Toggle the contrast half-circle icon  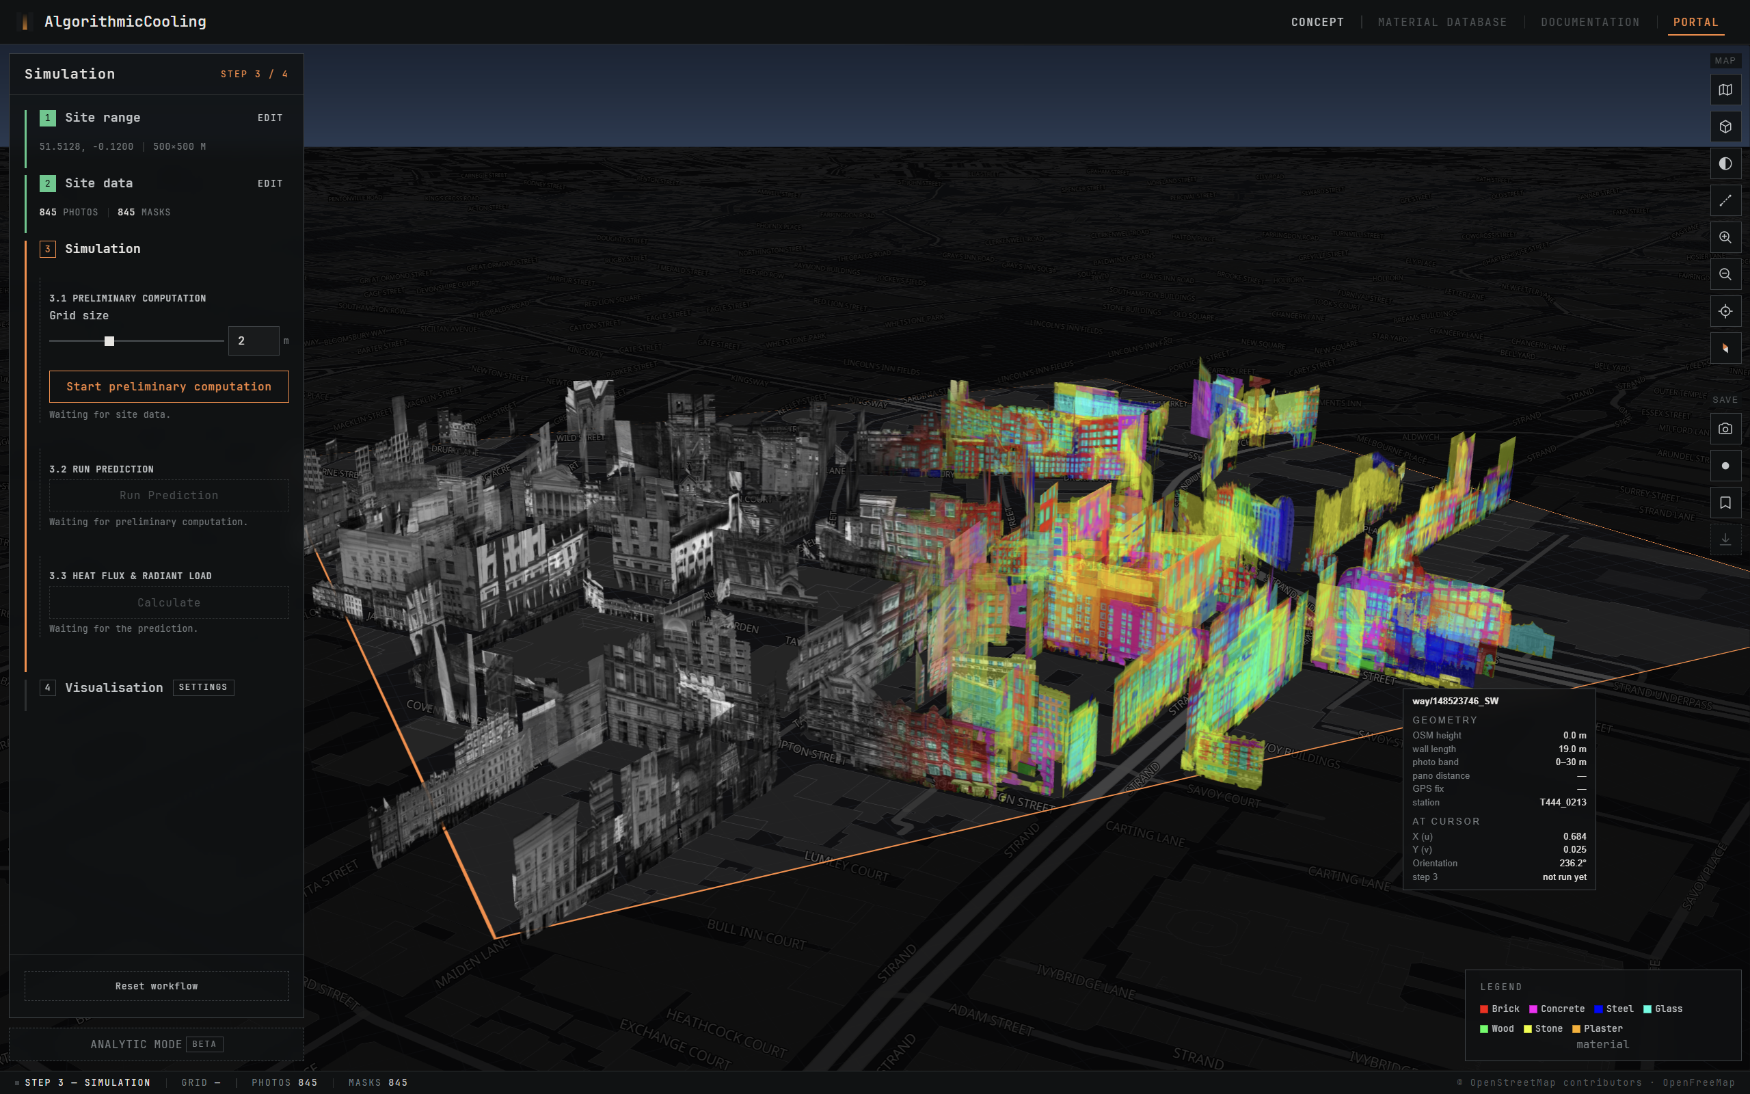(x=1725, y=163)
